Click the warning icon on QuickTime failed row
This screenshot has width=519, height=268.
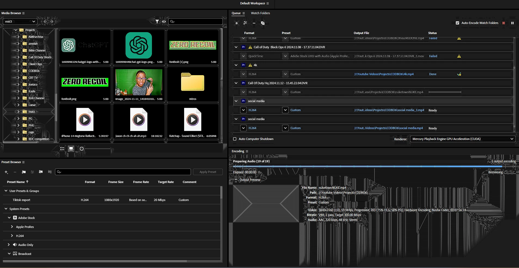(x=459, y=56)
